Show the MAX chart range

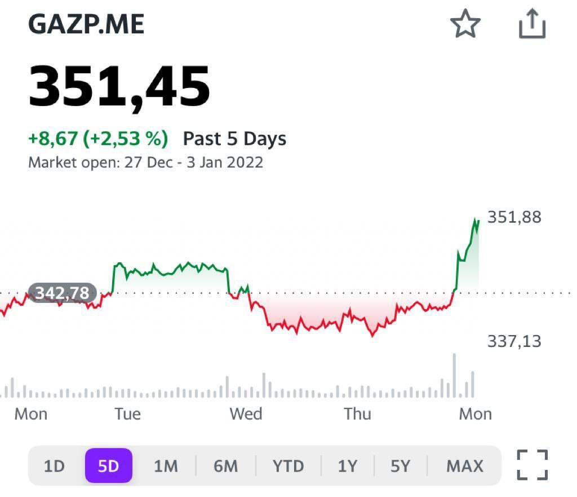[x=465, y=466]
